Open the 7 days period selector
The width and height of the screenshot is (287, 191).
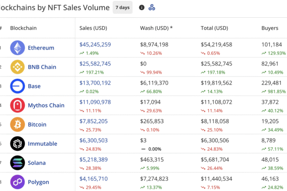click(x=122, y=7)
